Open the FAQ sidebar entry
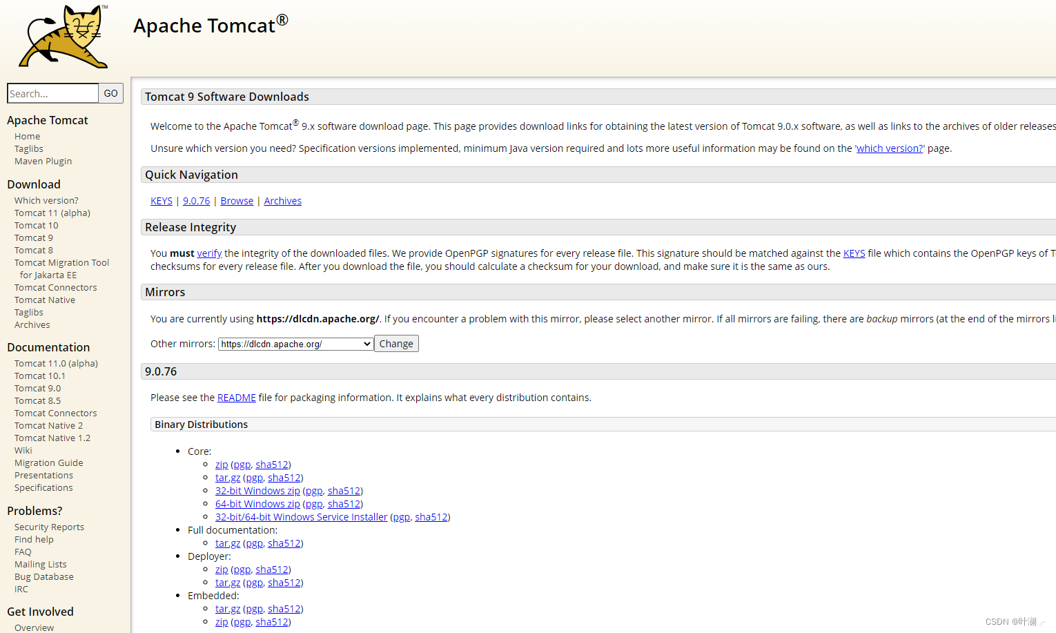The image size is (1056, 633). [x=22, y=551]
